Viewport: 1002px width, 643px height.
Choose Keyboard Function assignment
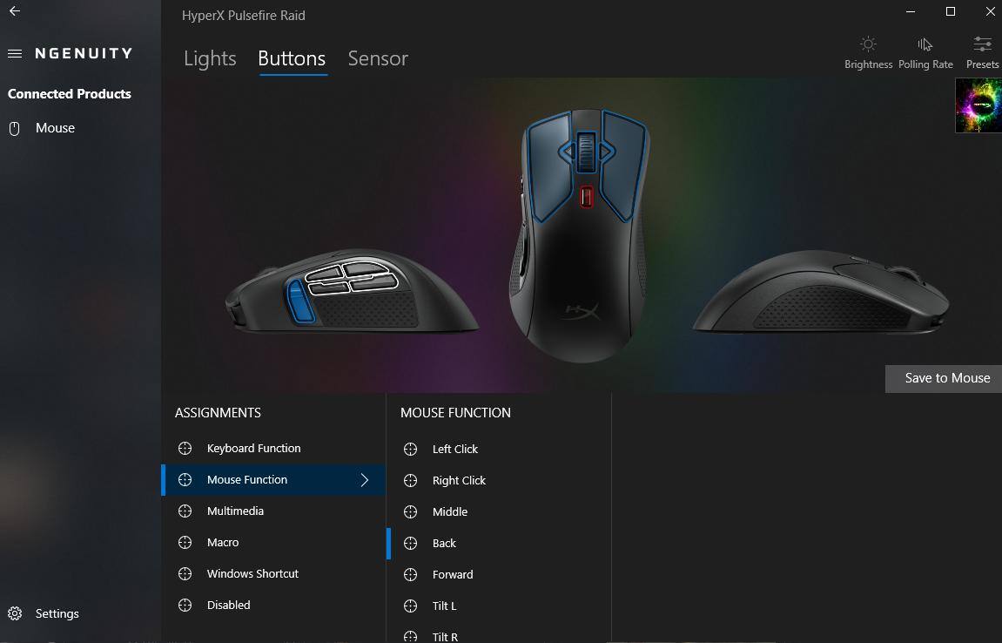274,449
